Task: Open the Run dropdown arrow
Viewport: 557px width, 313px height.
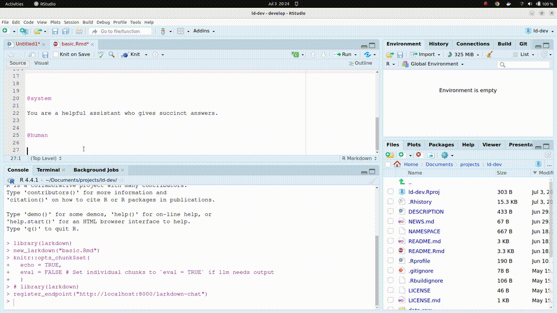Action: (355, 55)
